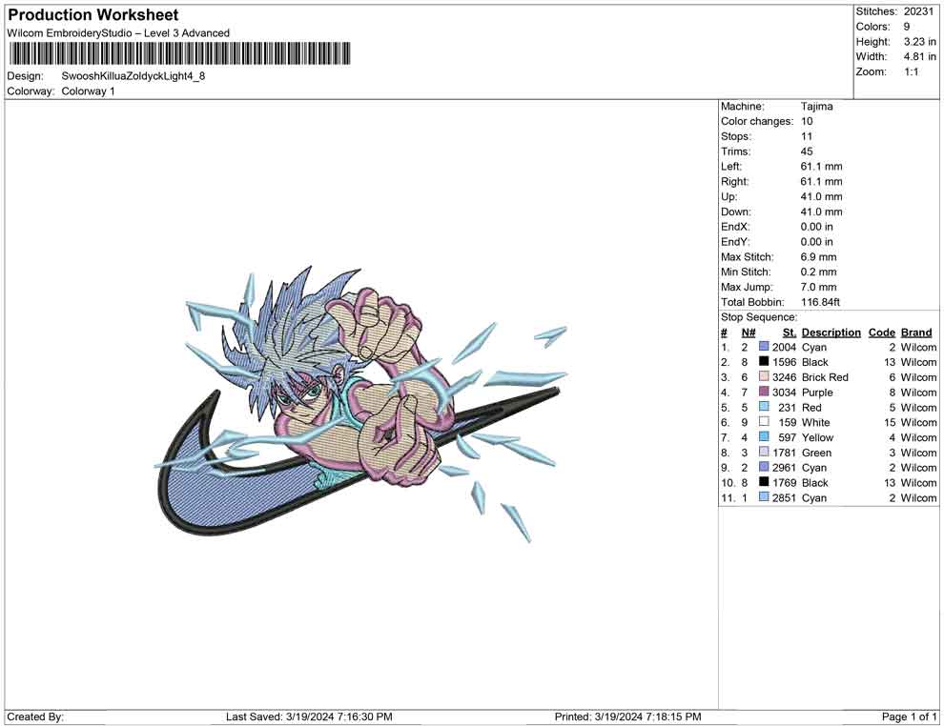Click the 'Created By:' footer label
The width and height of the screenshot is (944, 726).
[x=35, y=716]
